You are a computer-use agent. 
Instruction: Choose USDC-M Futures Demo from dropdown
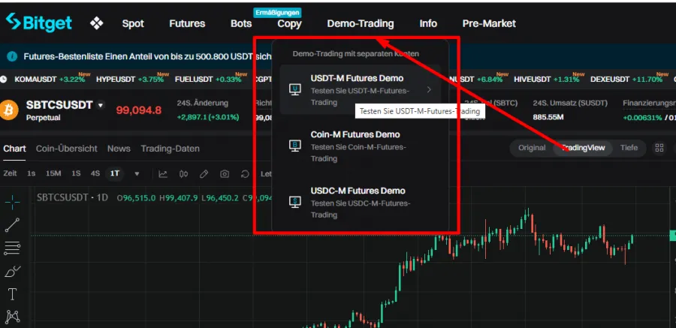pos(360,202)
